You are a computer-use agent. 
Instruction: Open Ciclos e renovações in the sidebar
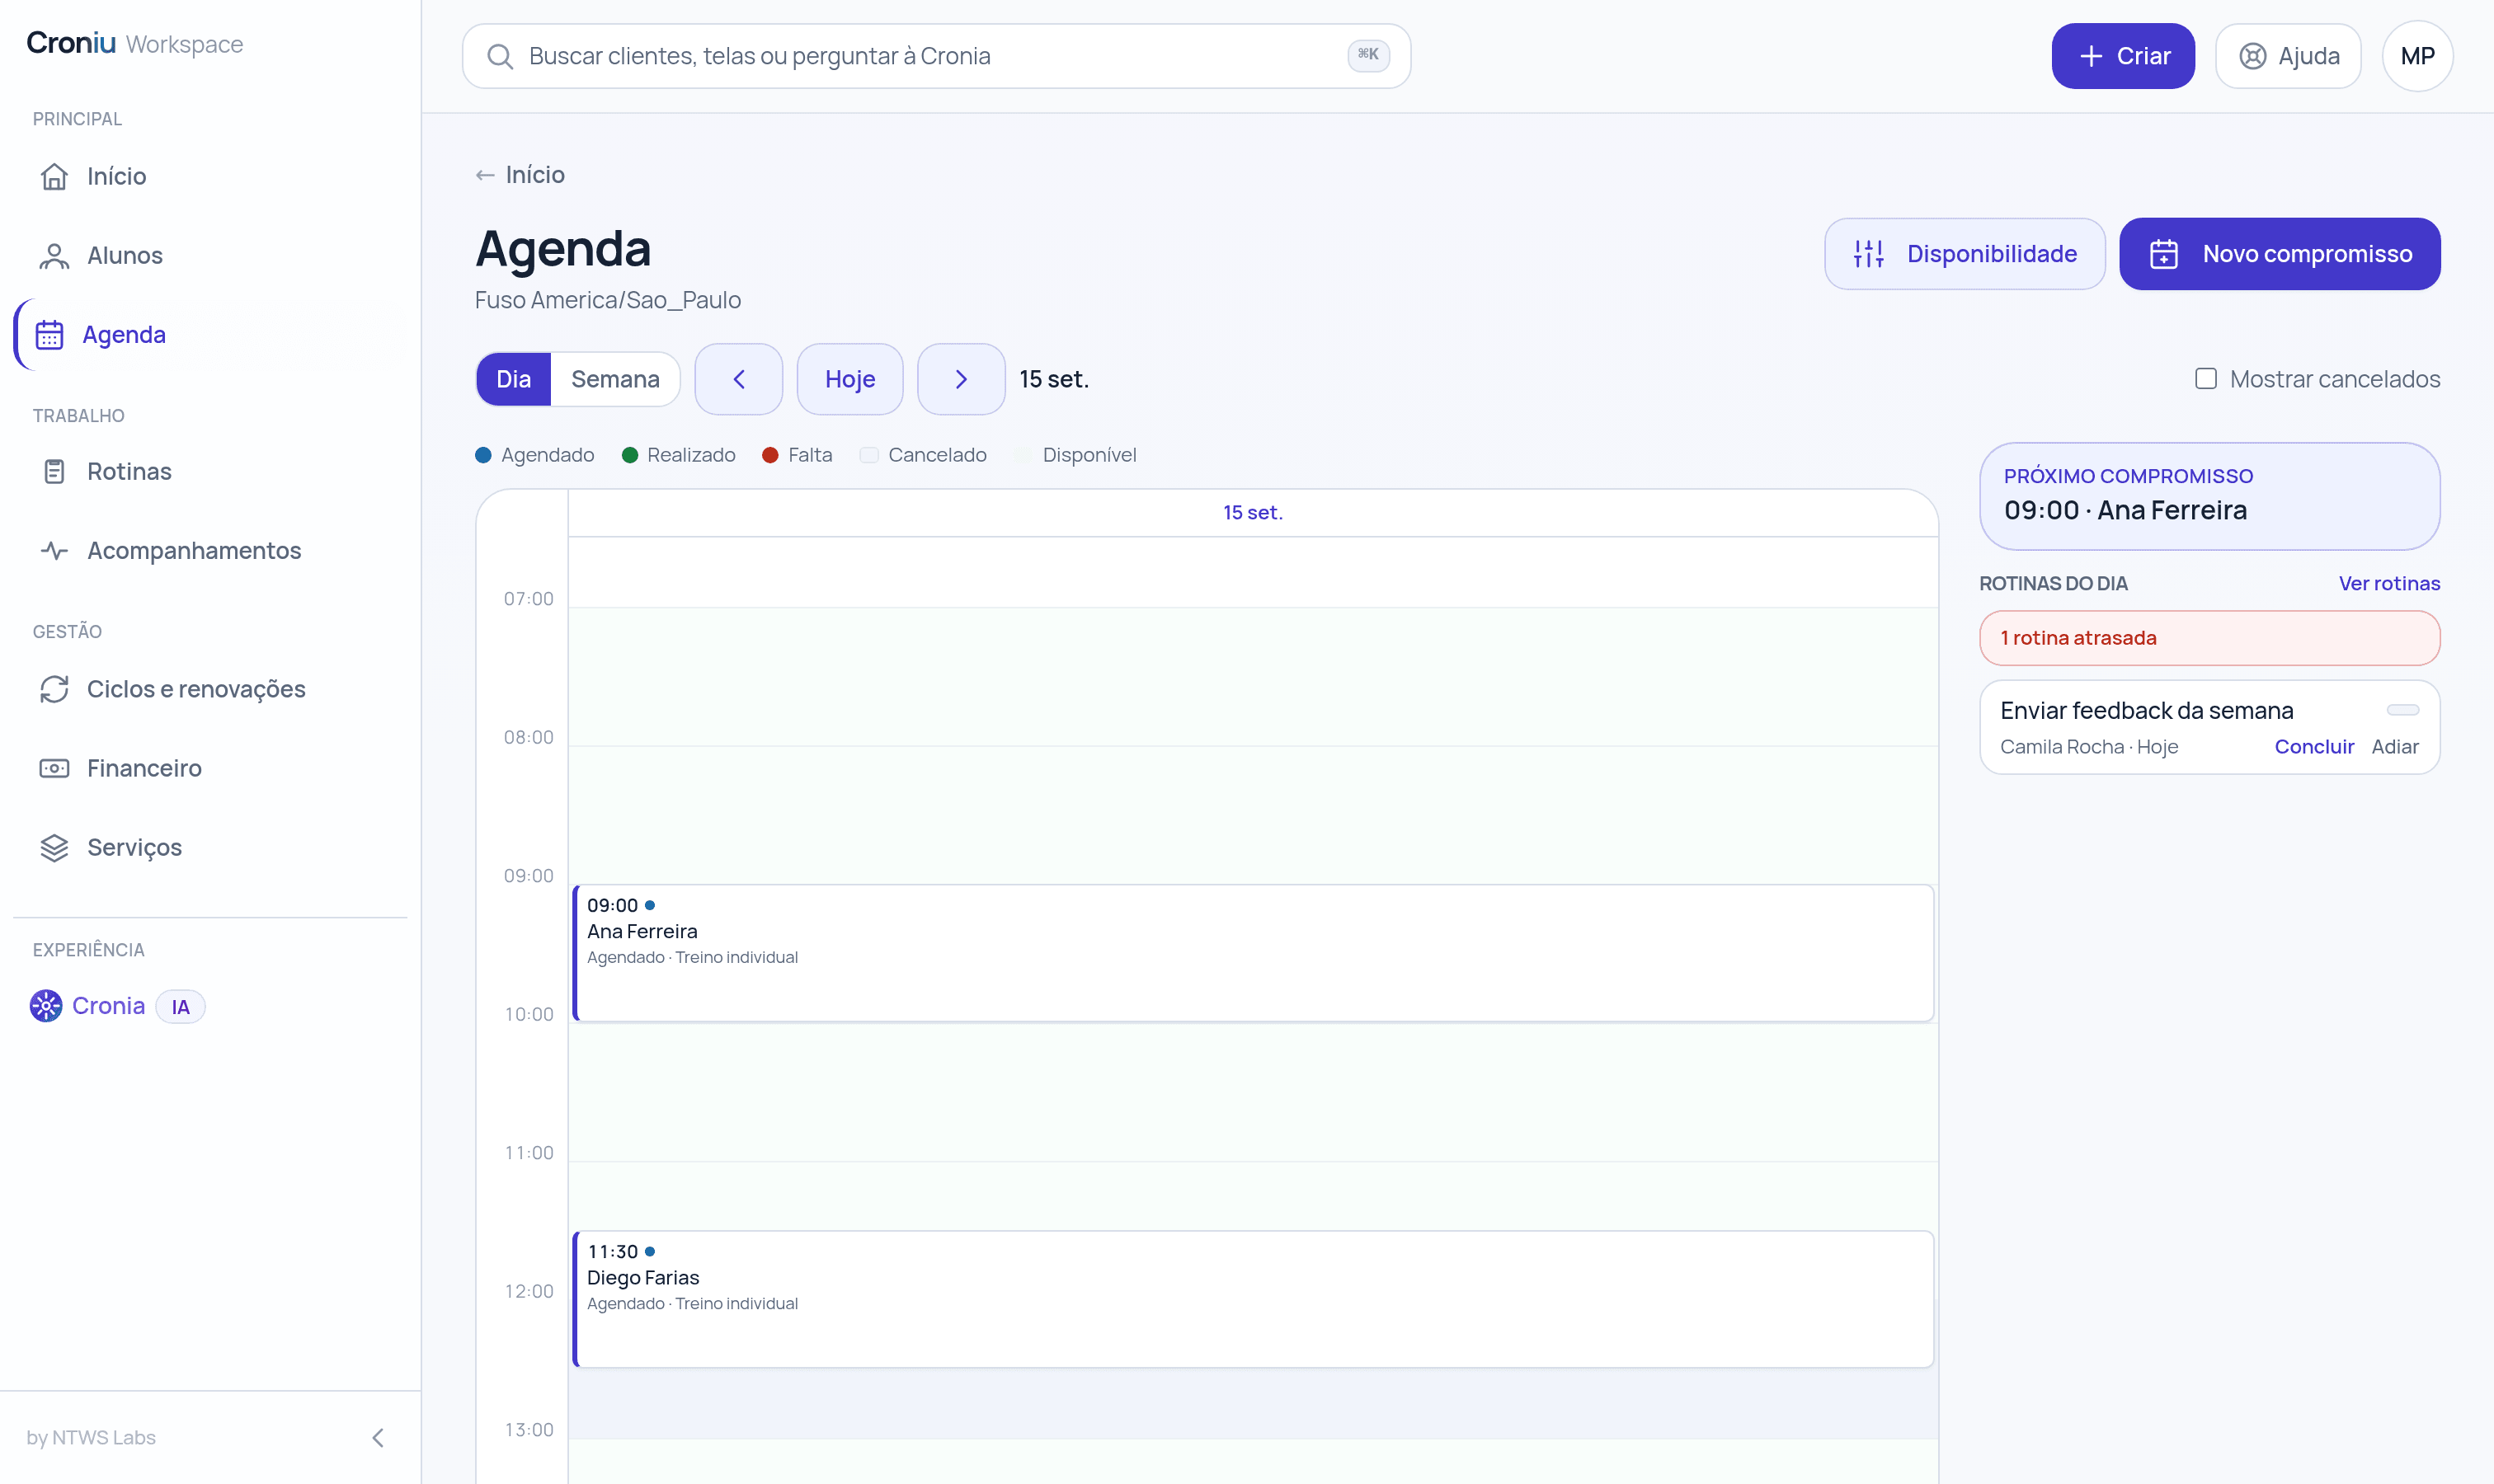(x=210, y=688)
